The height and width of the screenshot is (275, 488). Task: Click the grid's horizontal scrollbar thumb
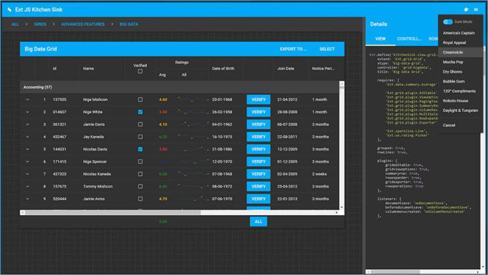[113, 213]
